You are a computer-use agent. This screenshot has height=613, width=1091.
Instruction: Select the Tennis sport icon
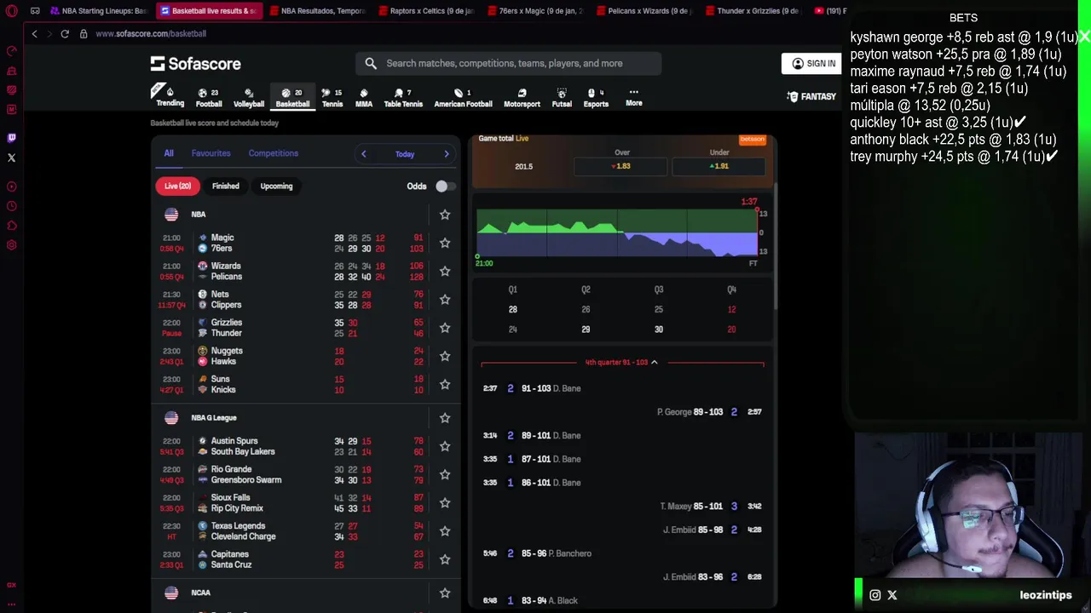[332, 97]
